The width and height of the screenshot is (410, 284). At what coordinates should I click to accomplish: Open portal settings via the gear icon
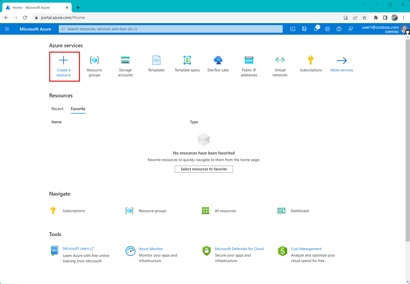point(327,29)
